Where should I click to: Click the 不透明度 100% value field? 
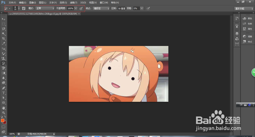tap(71, 8)
